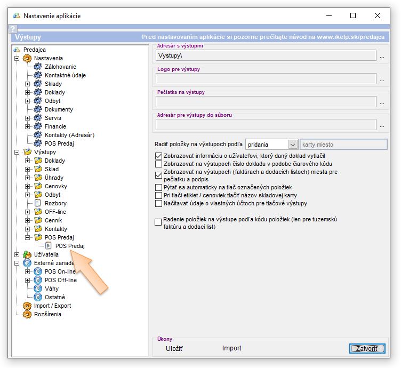Click the euro icon beside Váhy

37,289
